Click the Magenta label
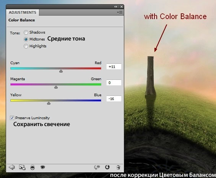The width and height of the screenshot is (216, 178). pyautogui.click(x=18, y=79)
